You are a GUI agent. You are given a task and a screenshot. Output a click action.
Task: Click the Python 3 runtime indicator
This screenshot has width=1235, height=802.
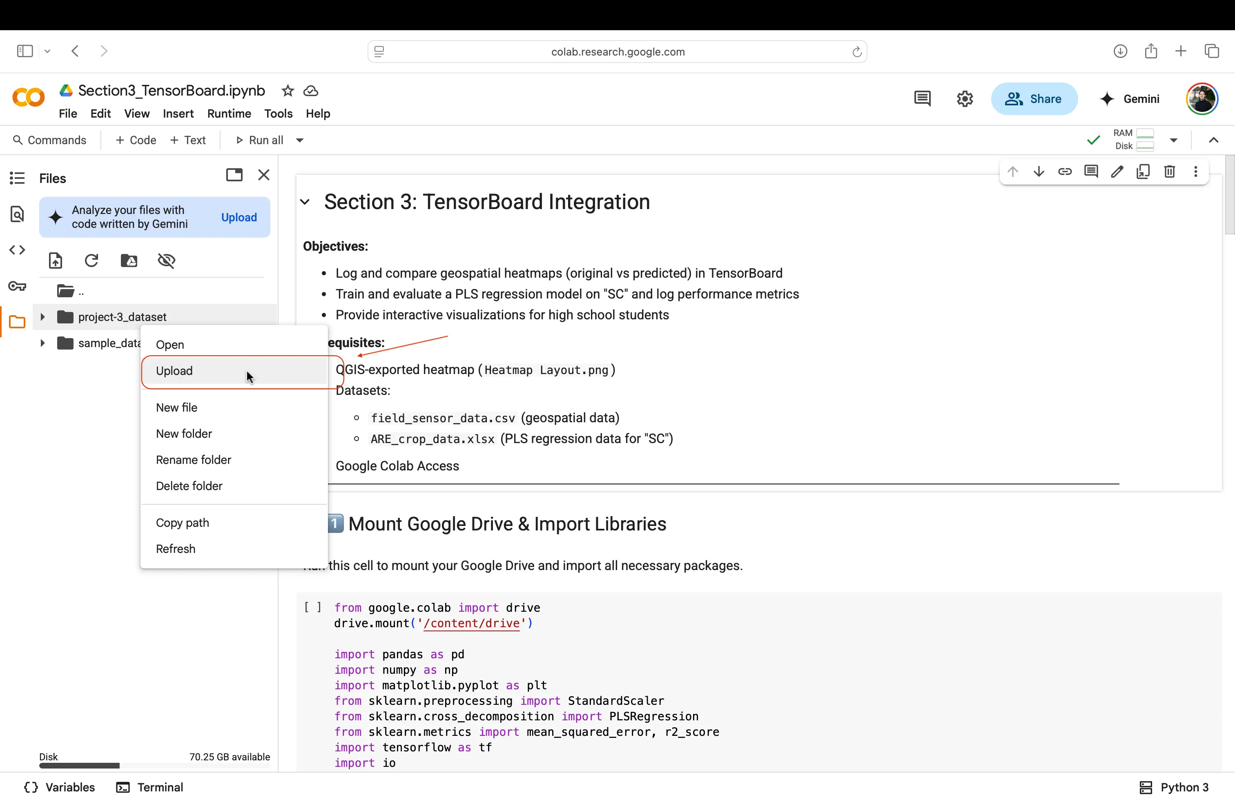coord(1174,787)
